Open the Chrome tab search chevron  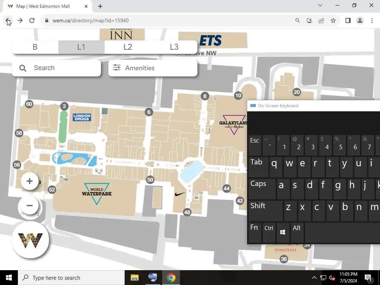[x=320, y=5]
